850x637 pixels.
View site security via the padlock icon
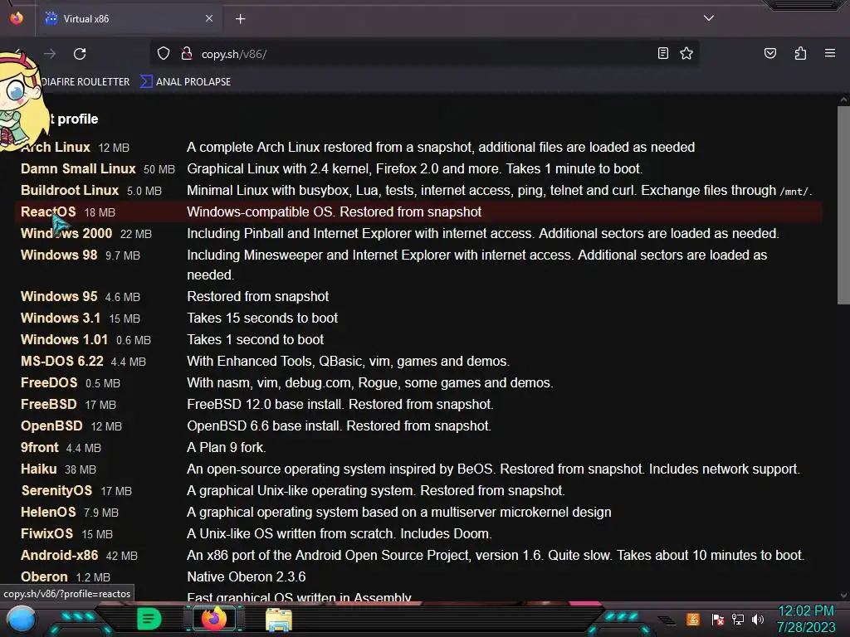click(x=187, y=54)
